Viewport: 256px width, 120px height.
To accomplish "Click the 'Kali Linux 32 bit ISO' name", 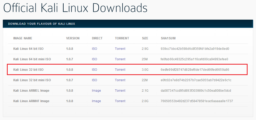I will point(28,69).
